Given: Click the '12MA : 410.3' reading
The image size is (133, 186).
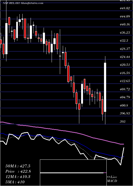Looking at the screenshot, I should (x=18, y=177).
